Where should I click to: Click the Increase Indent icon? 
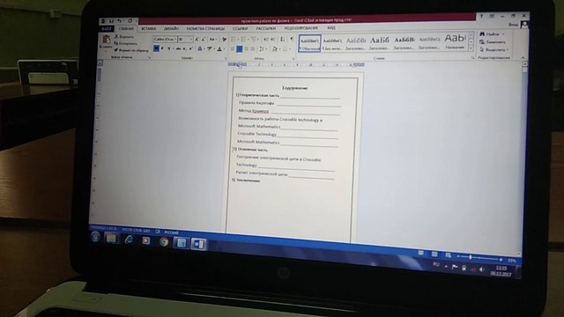(272, 39)
